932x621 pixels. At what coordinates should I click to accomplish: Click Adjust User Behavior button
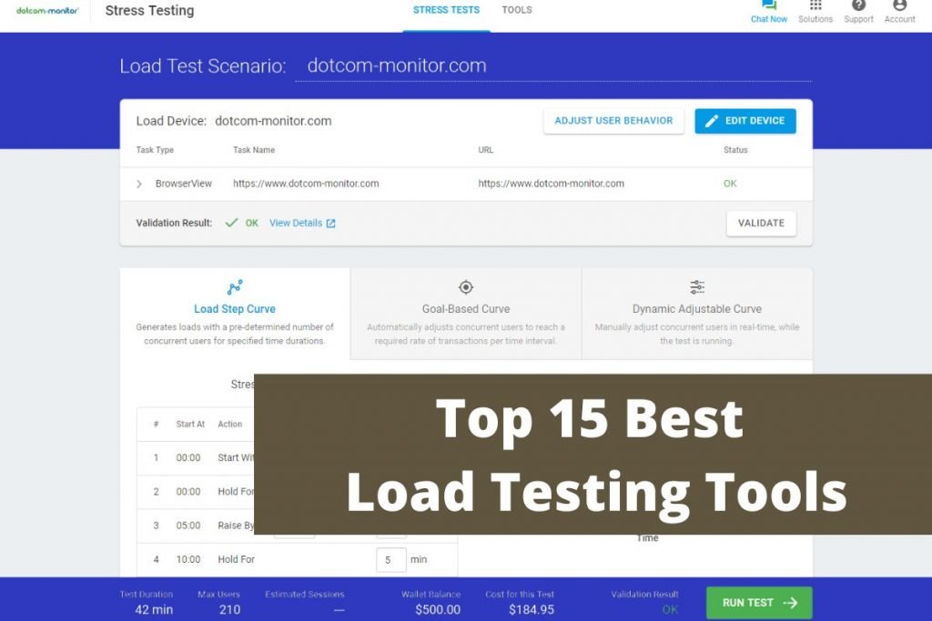point(613,121)
